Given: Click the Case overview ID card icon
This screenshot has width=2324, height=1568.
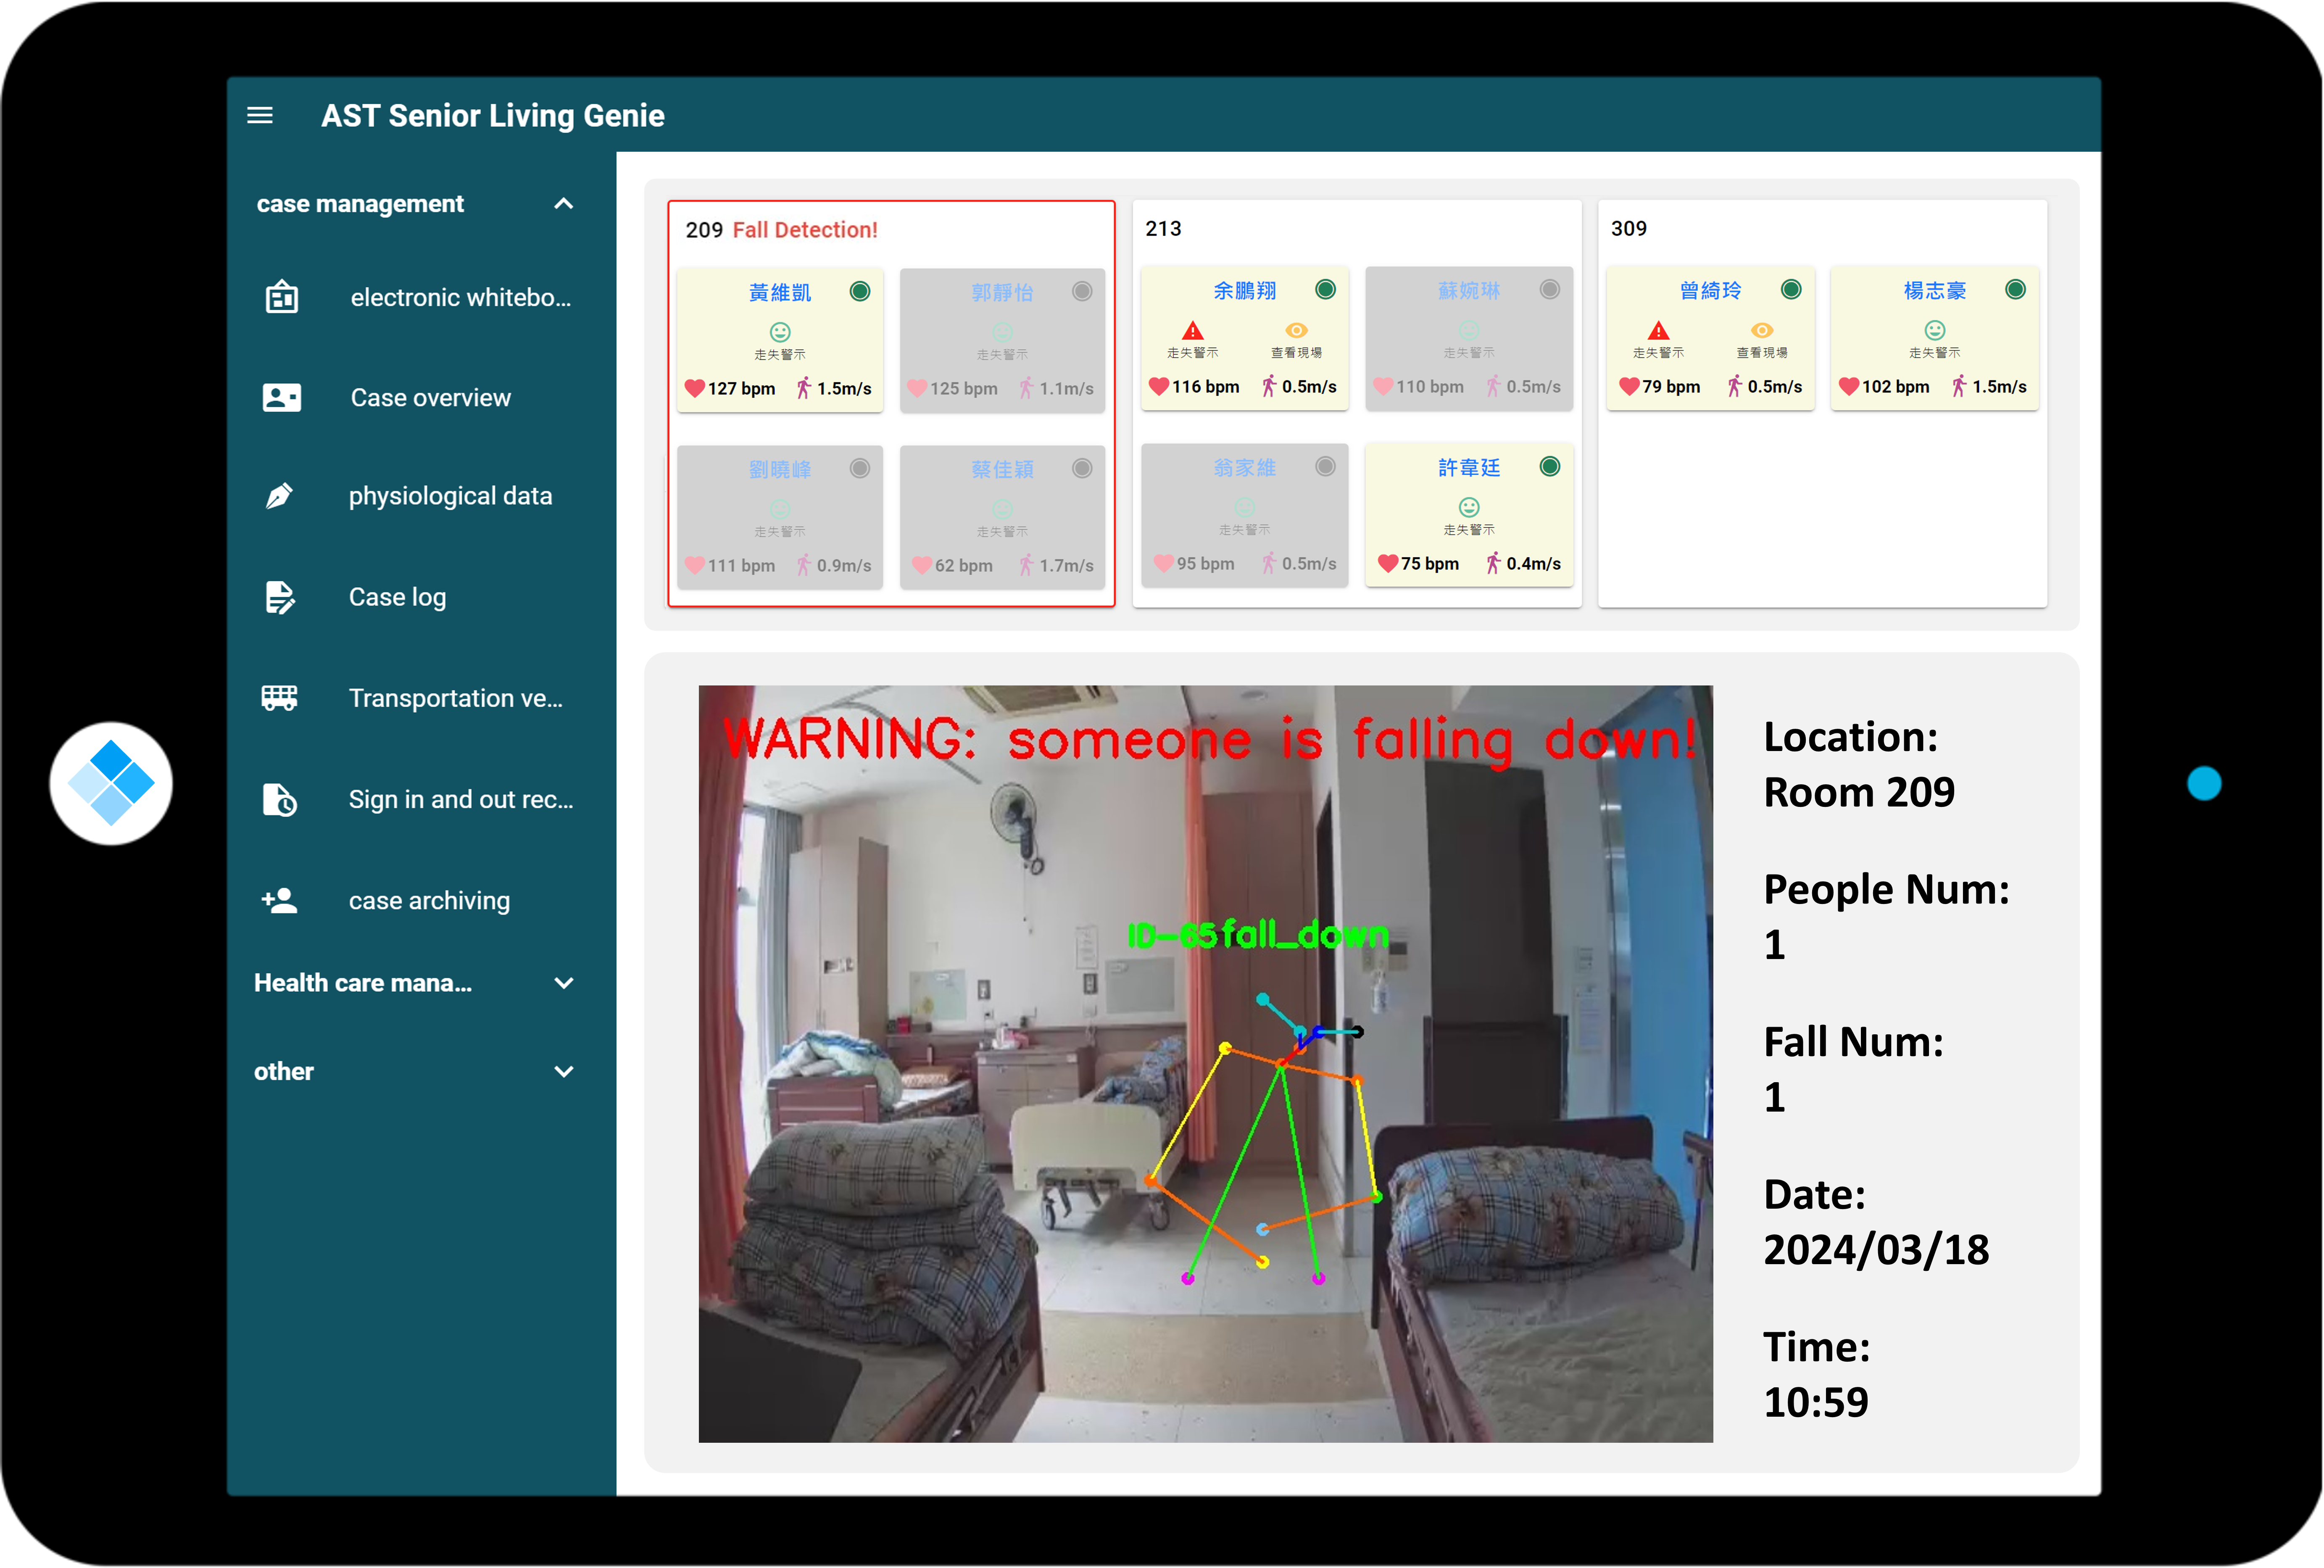Looking at the screenshot, I should click(x=281, y=397).
